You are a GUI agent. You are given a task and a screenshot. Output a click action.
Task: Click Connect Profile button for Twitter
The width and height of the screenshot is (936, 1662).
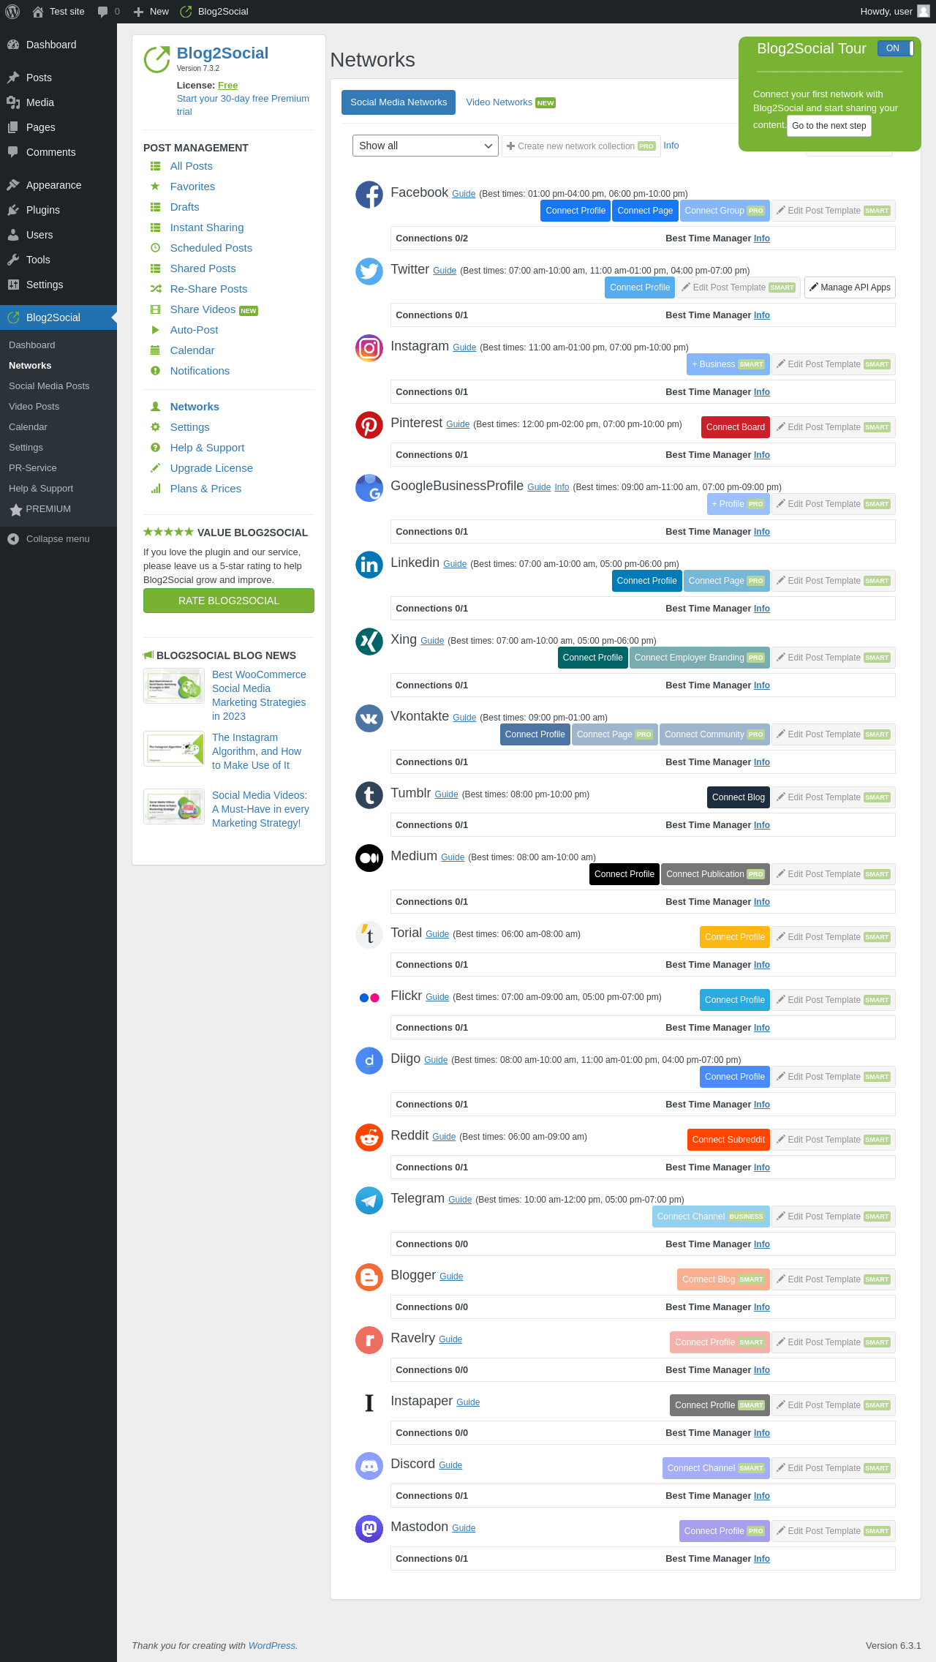click(640, 287)
